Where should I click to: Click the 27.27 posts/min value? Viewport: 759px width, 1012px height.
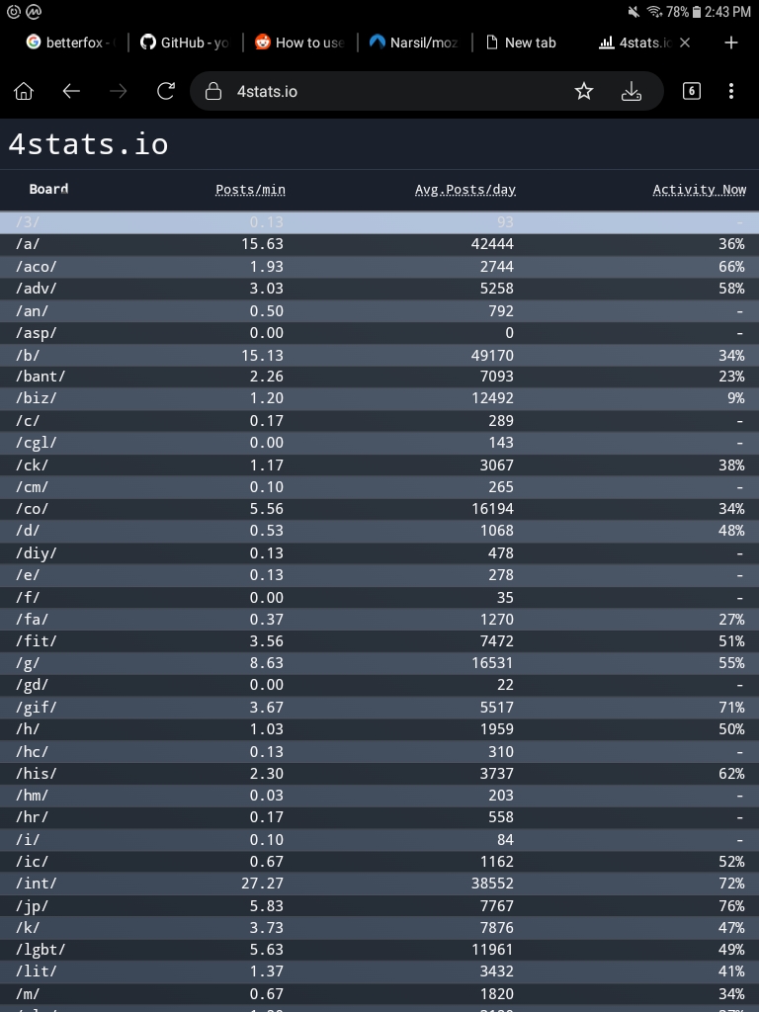click(x=262, y=883)
